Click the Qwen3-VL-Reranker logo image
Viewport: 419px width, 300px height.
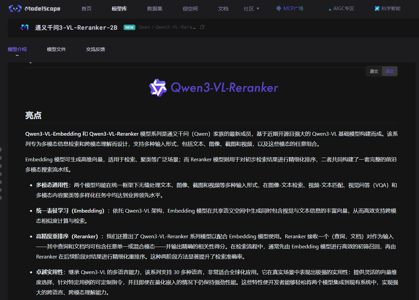(213, 87)
